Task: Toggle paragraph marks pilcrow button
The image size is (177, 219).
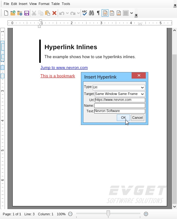Action: tap(98, 13)
